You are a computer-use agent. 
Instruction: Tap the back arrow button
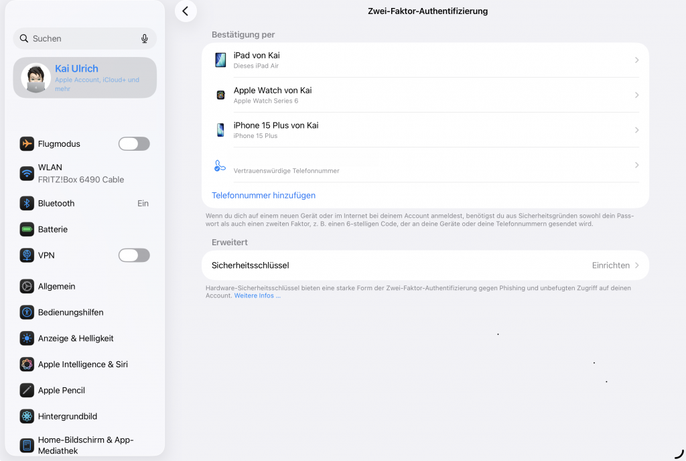pyautogui.click(x=185, y=11)
